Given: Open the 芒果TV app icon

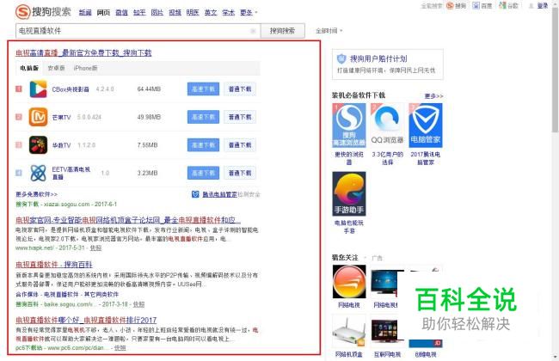Looking at the screenshot, I should coord(38,117).
